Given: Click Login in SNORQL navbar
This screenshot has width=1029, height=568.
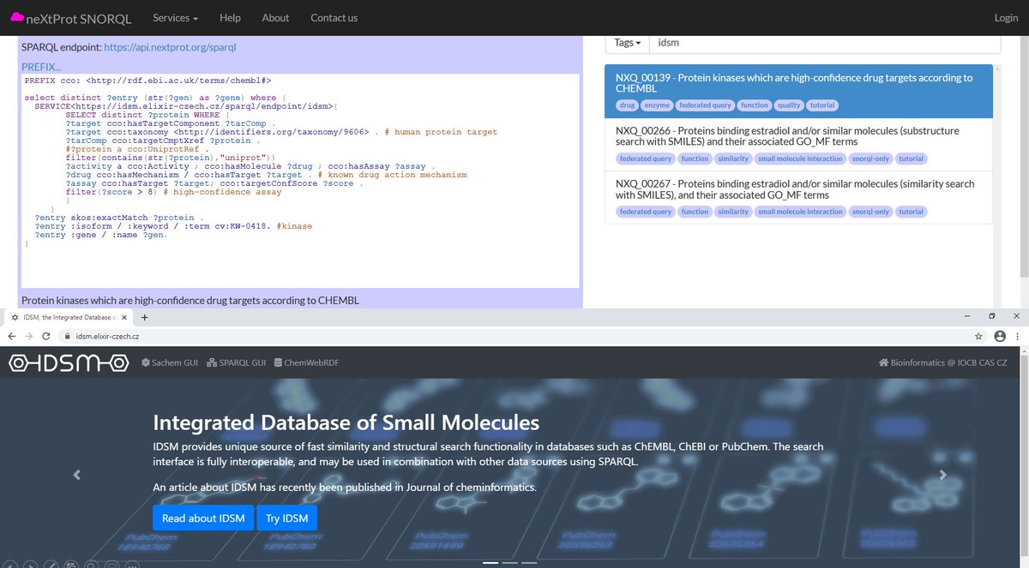Looking at the screenshot, I should point(1006,17).
